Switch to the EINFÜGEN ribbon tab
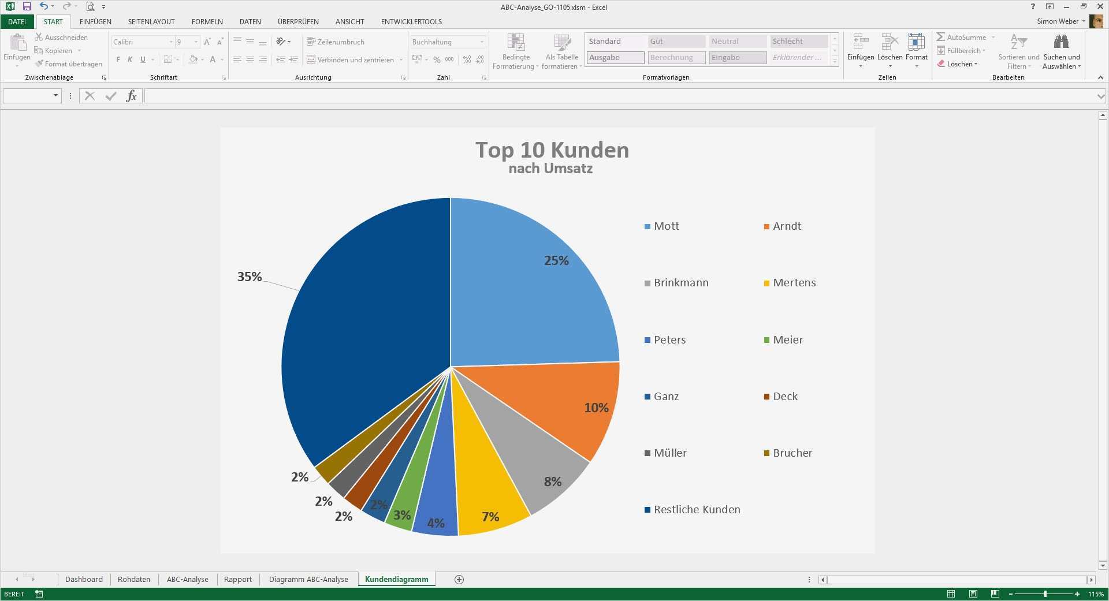This screenshot has height=601, width=1109. click(x=95, y=21)
